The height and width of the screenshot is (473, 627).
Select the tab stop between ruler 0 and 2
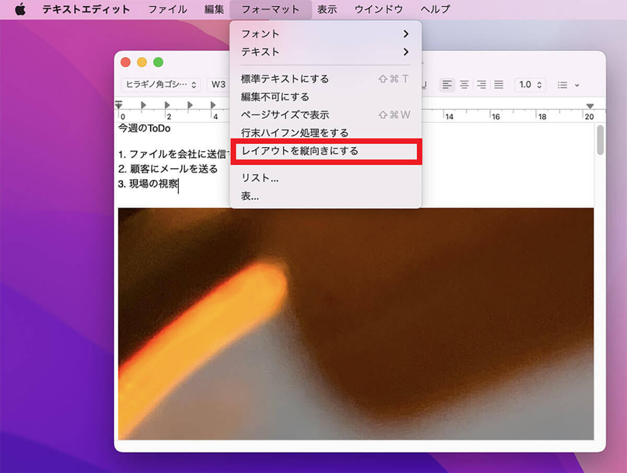pos(144,105)
